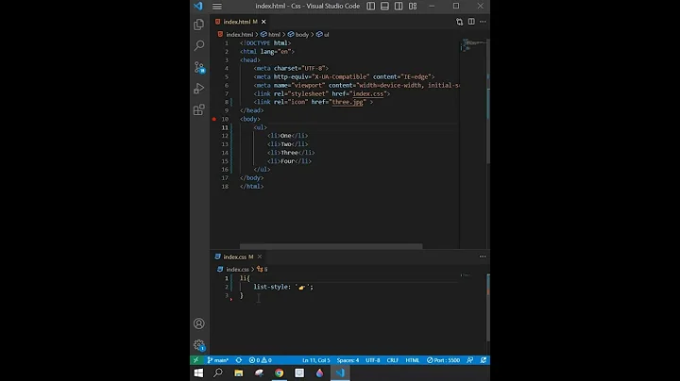Click the horizontal scrollbar of HTML editor
This screenshot has height=381, width=680.
point(331,246)
